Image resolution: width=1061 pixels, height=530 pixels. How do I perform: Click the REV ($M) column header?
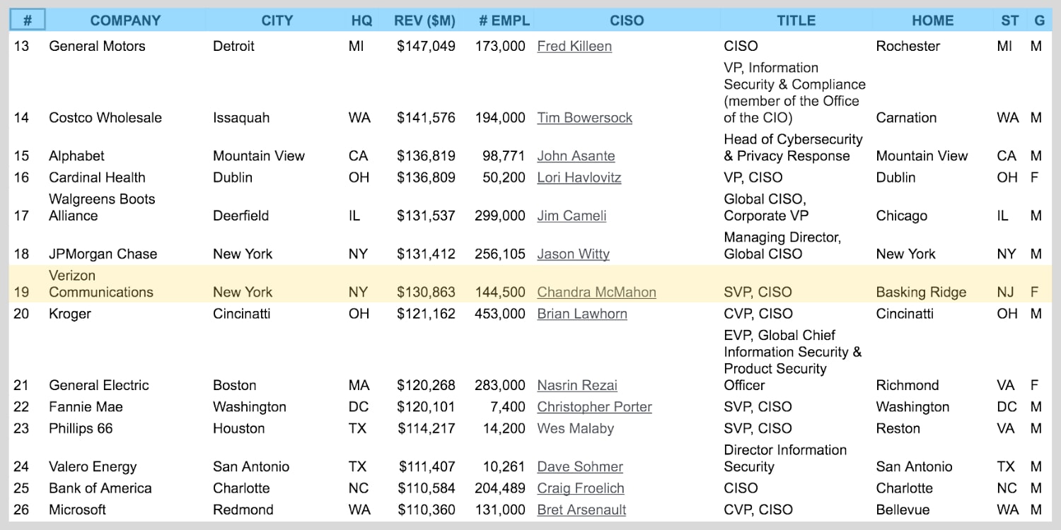pos(424,20)
